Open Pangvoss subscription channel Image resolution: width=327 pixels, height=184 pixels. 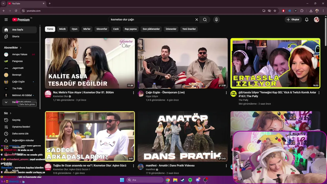19,61
